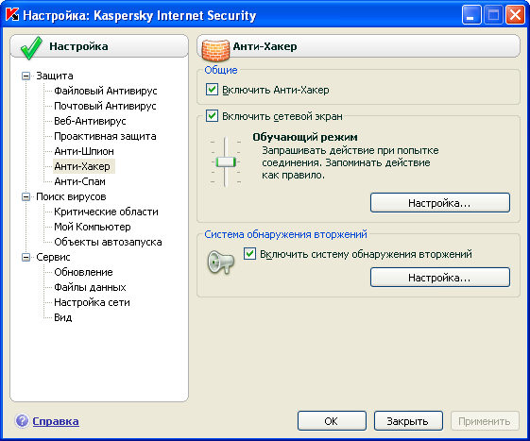Click the green checkmark Настройка icon
530x441 pixels.
click(x=31, y=47)
